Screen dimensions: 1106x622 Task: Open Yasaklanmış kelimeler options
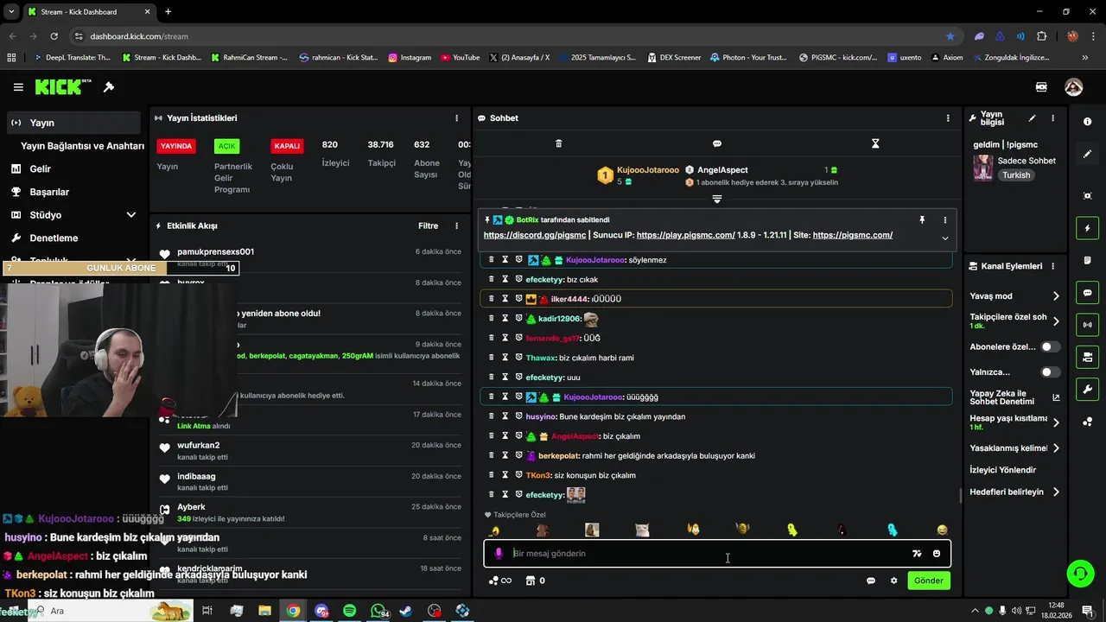click(x=1055, y=448)
